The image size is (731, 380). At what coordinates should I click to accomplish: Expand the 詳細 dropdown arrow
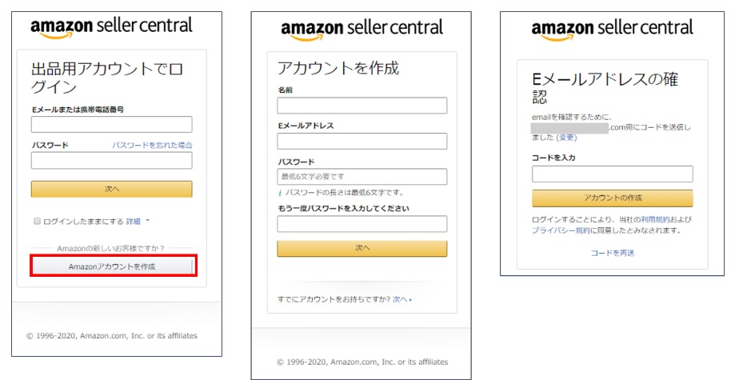148,220
